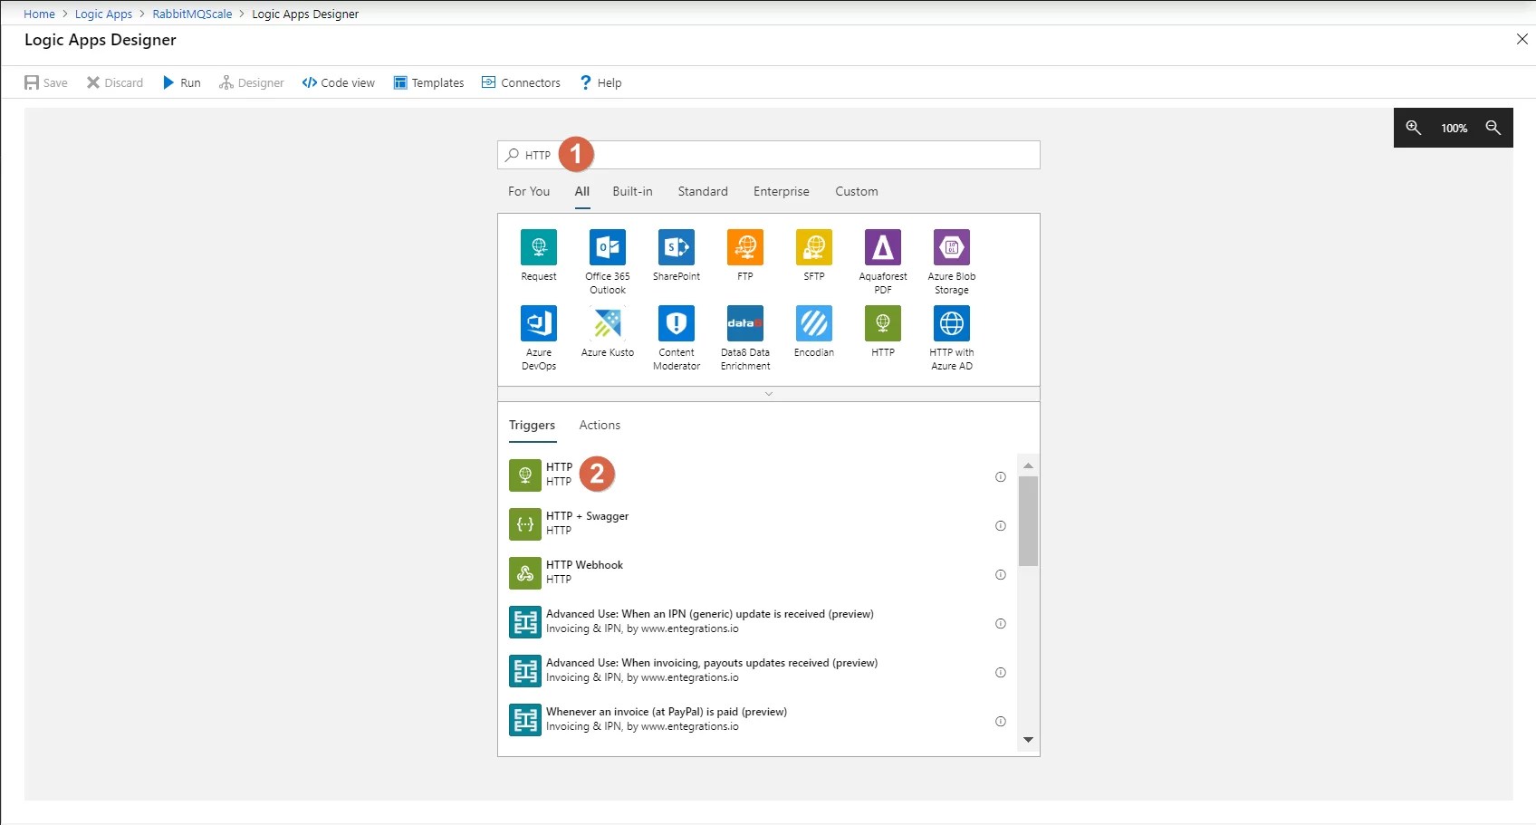Viewport: 1536px width, 825px height.
Task: Click the scroll up arrow in triggers list
Action: (x=1028, y=465)
